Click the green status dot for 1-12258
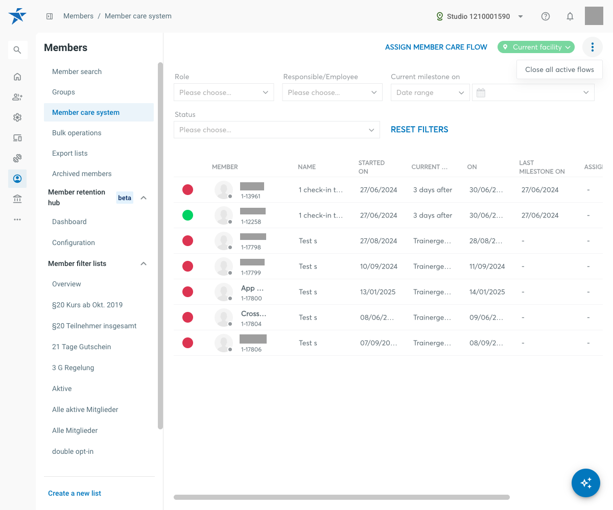The image size is (613, 510). point(188,215)
